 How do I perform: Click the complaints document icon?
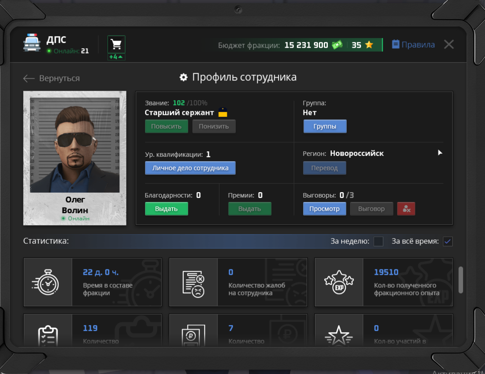193,282
